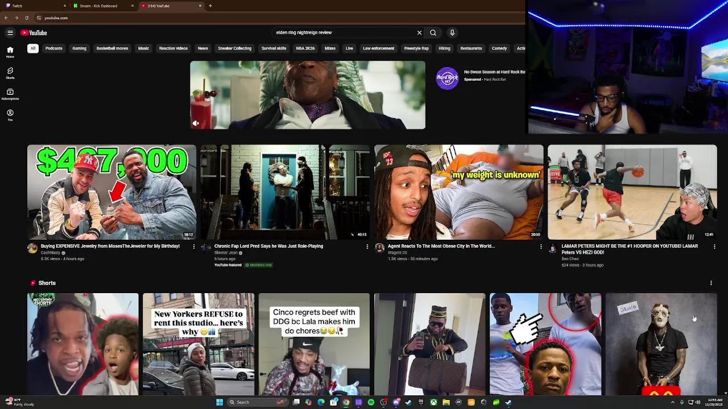Open LAMAR PETERS VS HEZI GOD title
The height and width of the screenshot is (409, 728).
(x=630, y=249)
